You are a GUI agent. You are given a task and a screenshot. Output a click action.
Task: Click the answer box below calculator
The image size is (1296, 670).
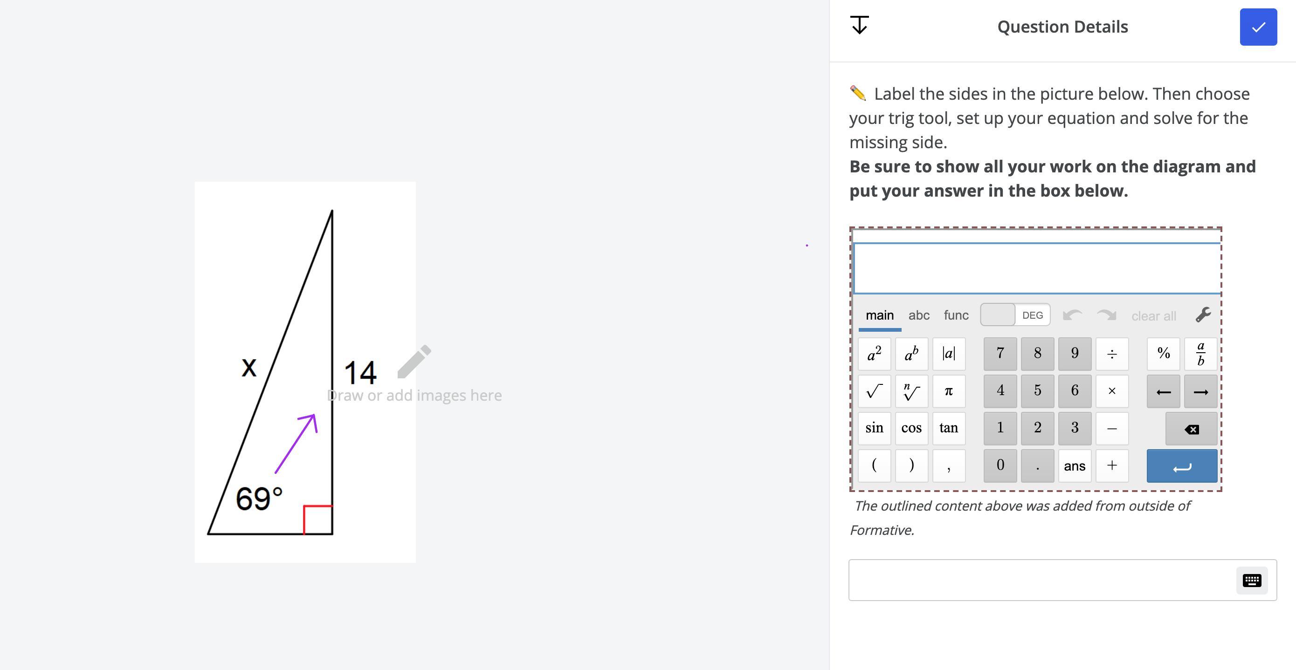(1041, 580)
